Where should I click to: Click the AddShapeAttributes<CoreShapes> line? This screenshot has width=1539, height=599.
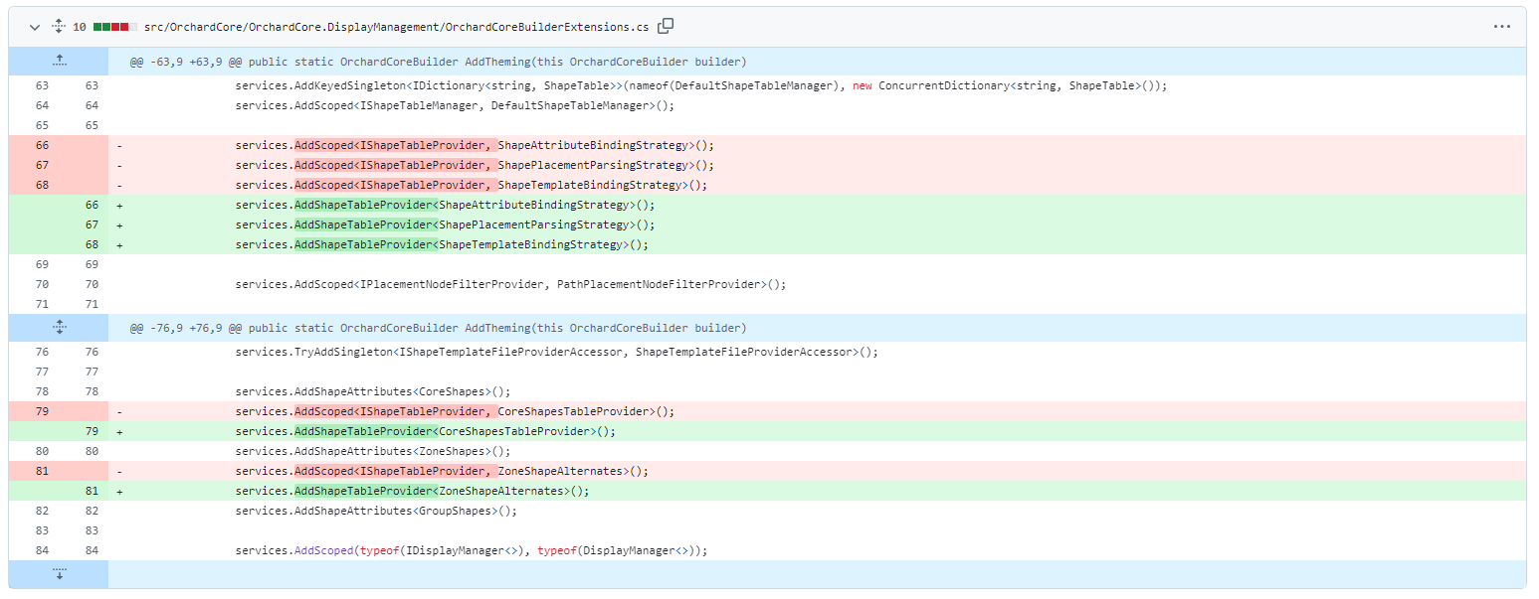coord(372,391)
